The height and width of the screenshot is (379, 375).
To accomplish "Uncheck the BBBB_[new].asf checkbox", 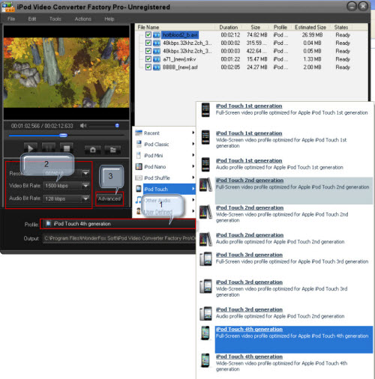I will [148, 67].
